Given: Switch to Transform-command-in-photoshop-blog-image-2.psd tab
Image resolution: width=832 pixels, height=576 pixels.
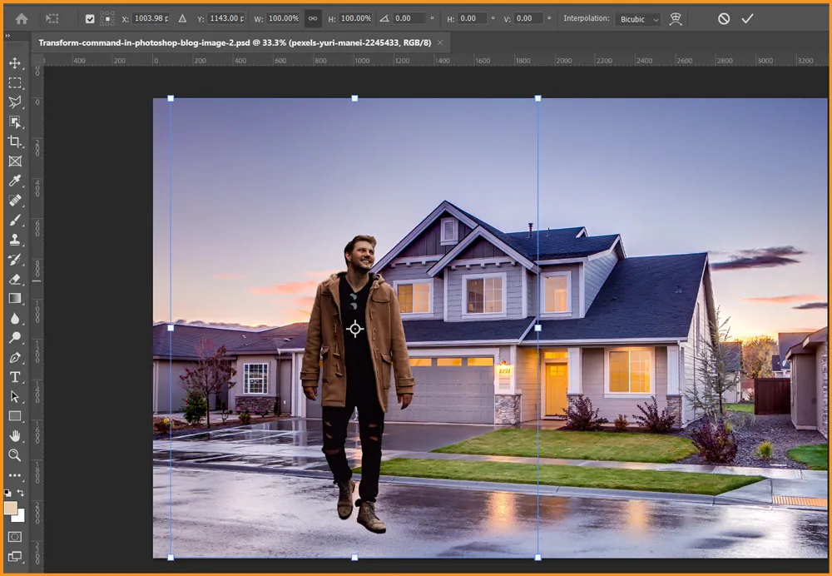Looking at the screenshot, I should tap(234, 42).
